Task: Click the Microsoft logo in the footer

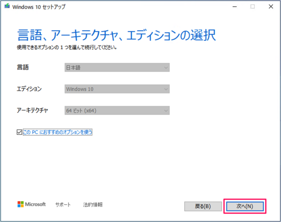Action: 32,204
